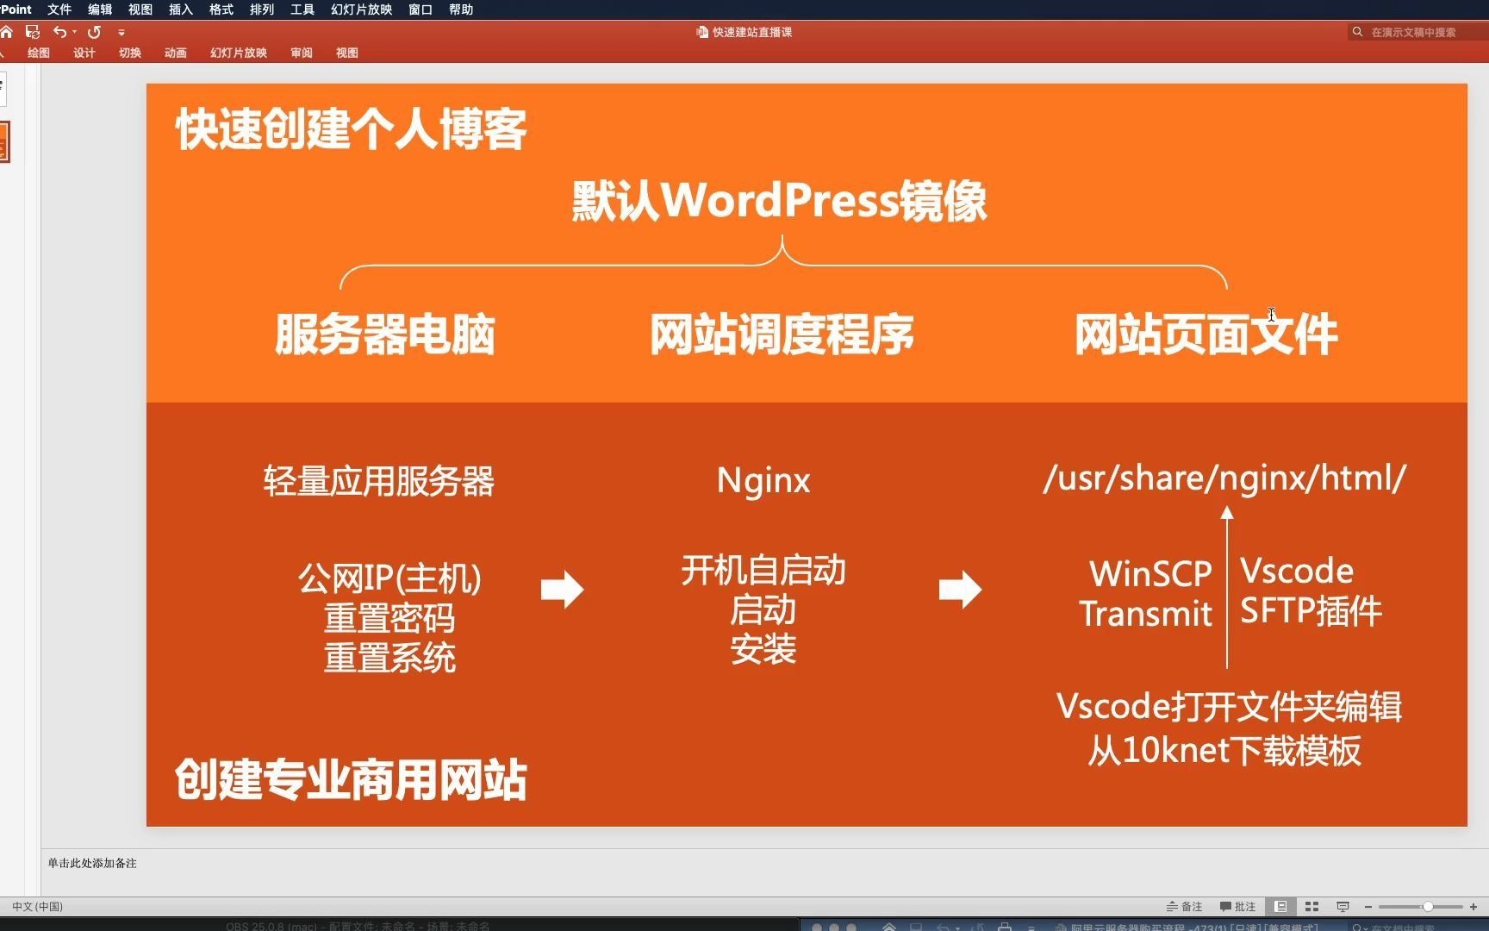Open the 工具 menu

click(x=302, y=9)
